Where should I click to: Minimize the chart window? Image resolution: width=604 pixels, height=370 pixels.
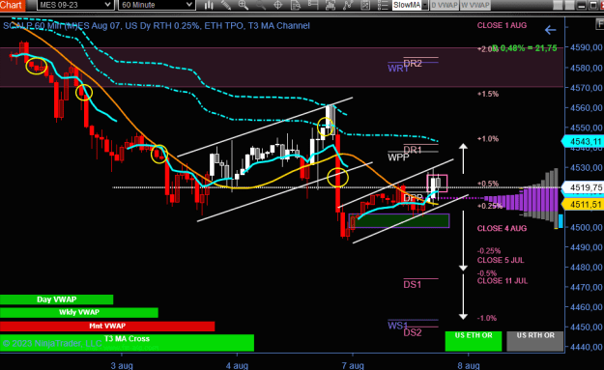582,5
